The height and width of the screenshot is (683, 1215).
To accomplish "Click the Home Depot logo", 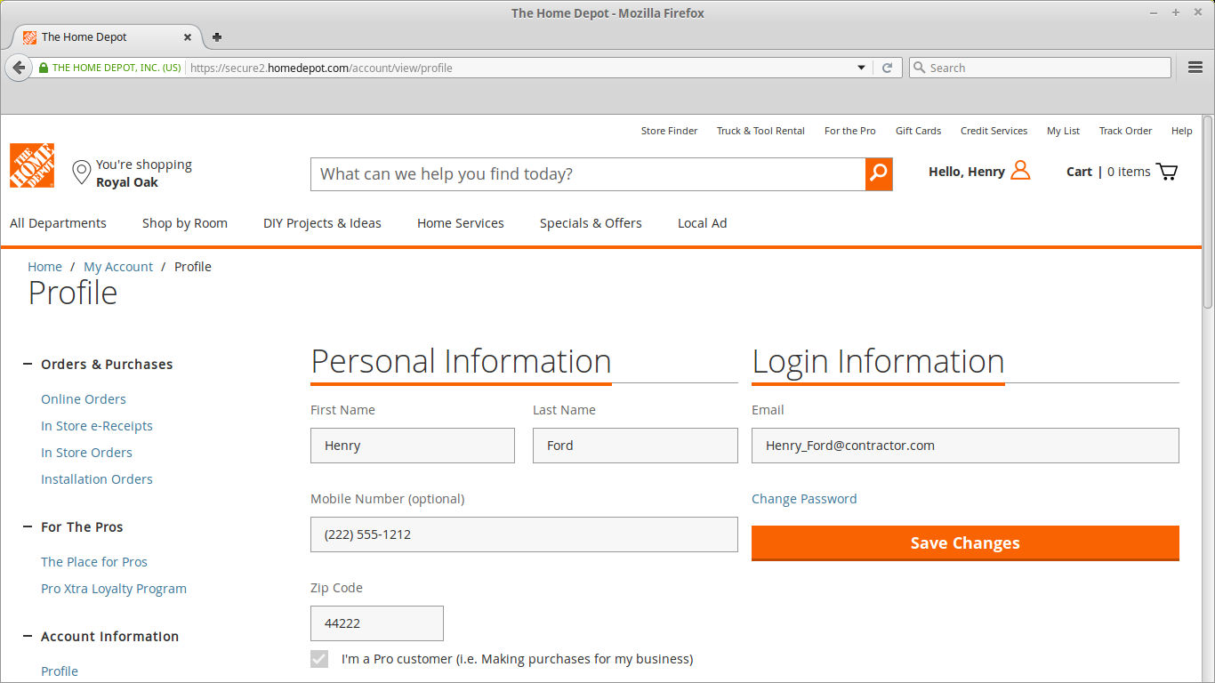I will point(31,165).
